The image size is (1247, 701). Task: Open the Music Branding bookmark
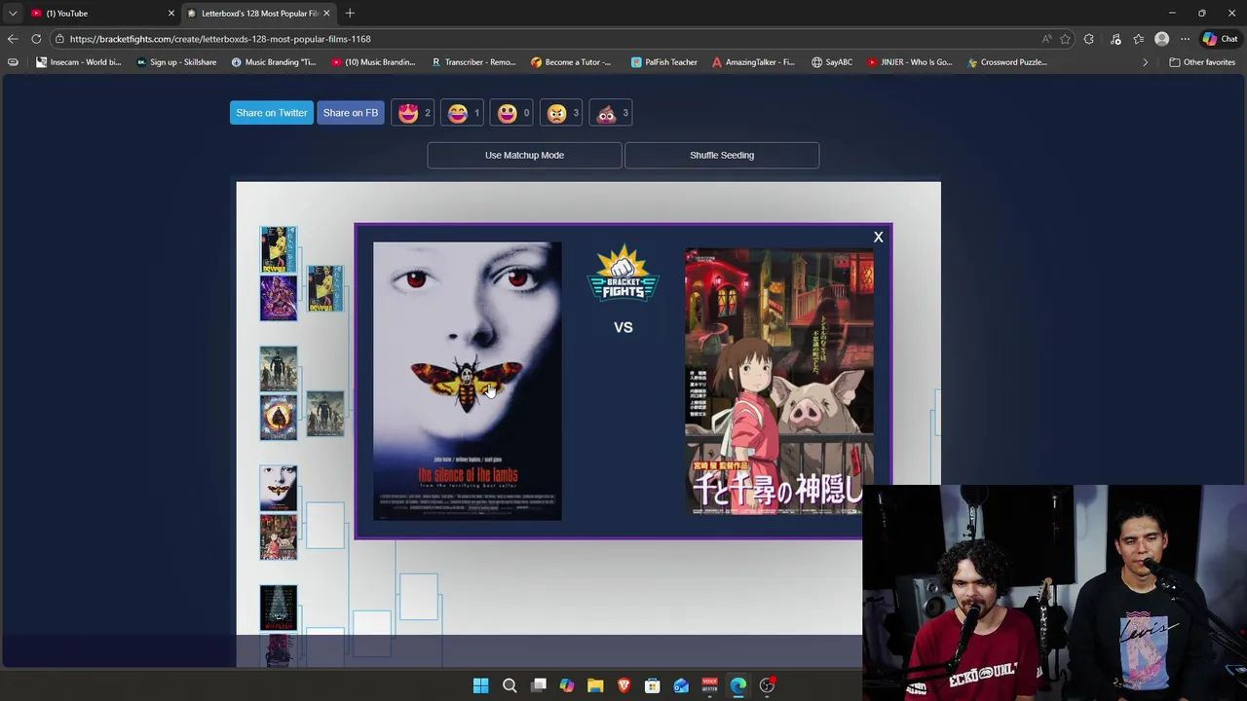(274, 62)
